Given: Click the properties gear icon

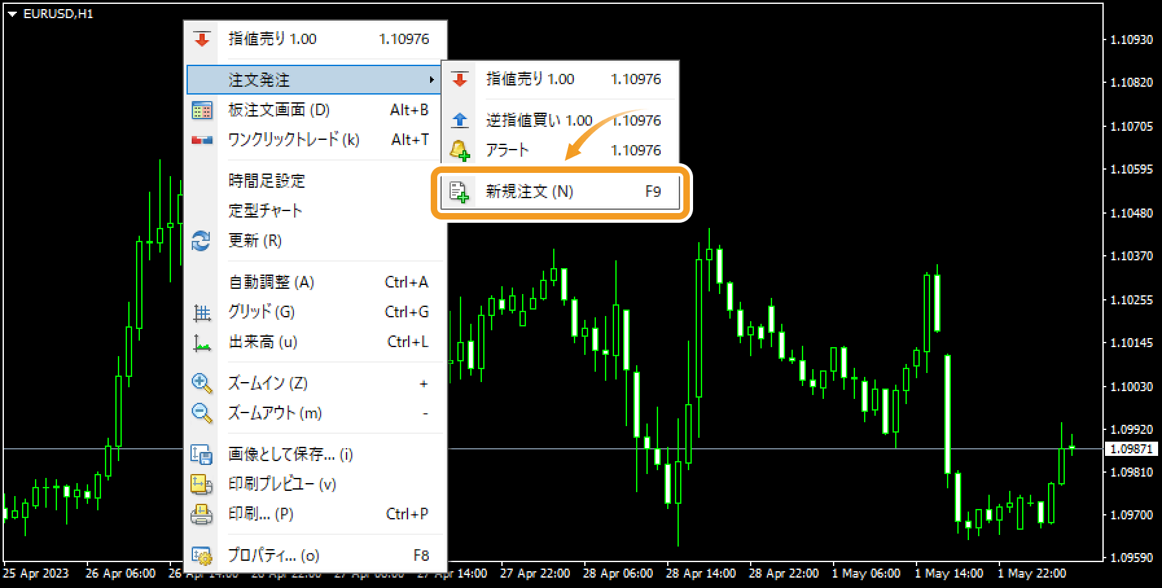Looking at the screenshot, I should tap(201, 556).
